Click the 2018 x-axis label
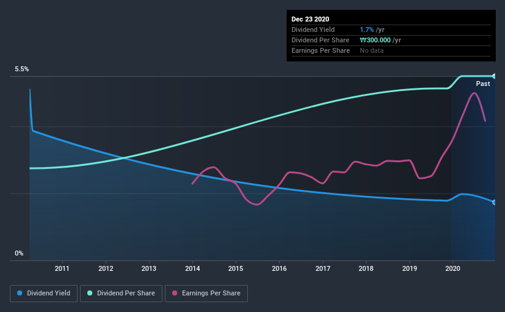This screenshot has height=312, width=505. [x=366, y=268]
